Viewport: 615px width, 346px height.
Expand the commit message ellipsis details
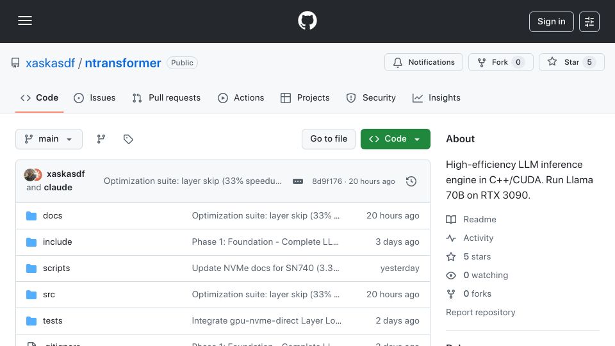click(x=298, y=181)
